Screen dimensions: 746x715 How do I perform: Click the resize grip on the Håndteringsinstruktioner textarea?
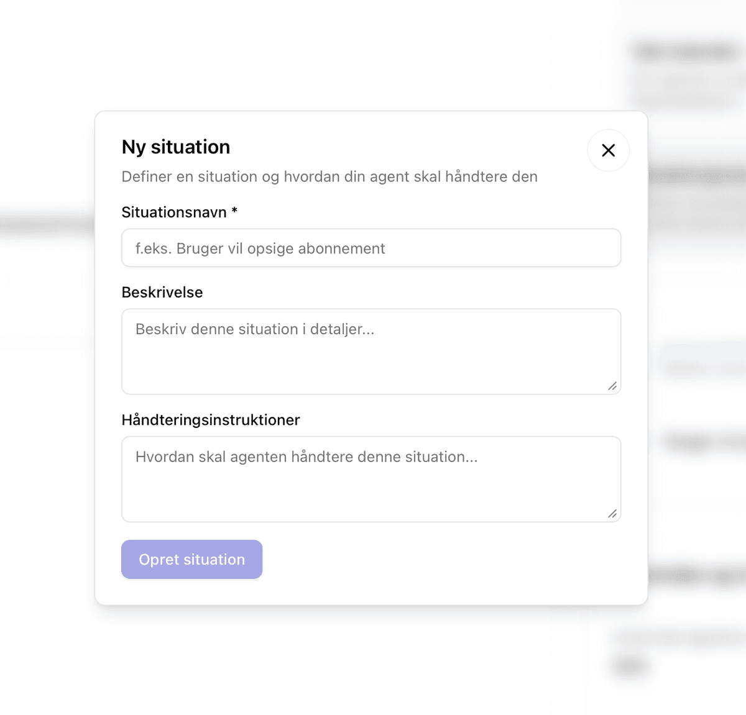tap(612, 513)
